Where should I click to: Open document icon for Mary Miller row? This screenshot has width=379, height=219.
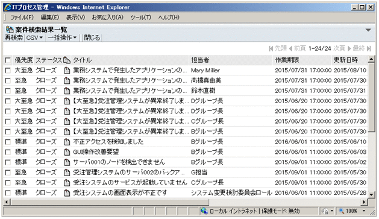[x=67, y=71]
